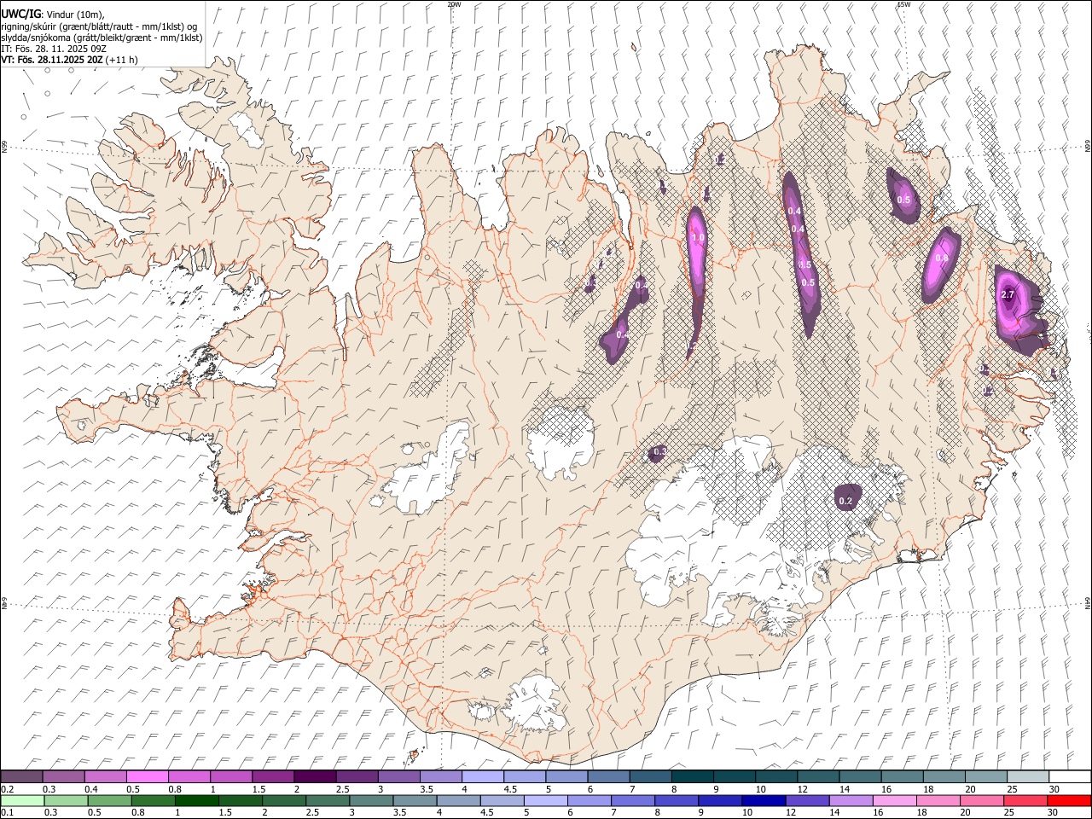1092x819 pixels.
Task: Select upper legend swatch between 18 and 20
Action: click(x=944, y=777)
